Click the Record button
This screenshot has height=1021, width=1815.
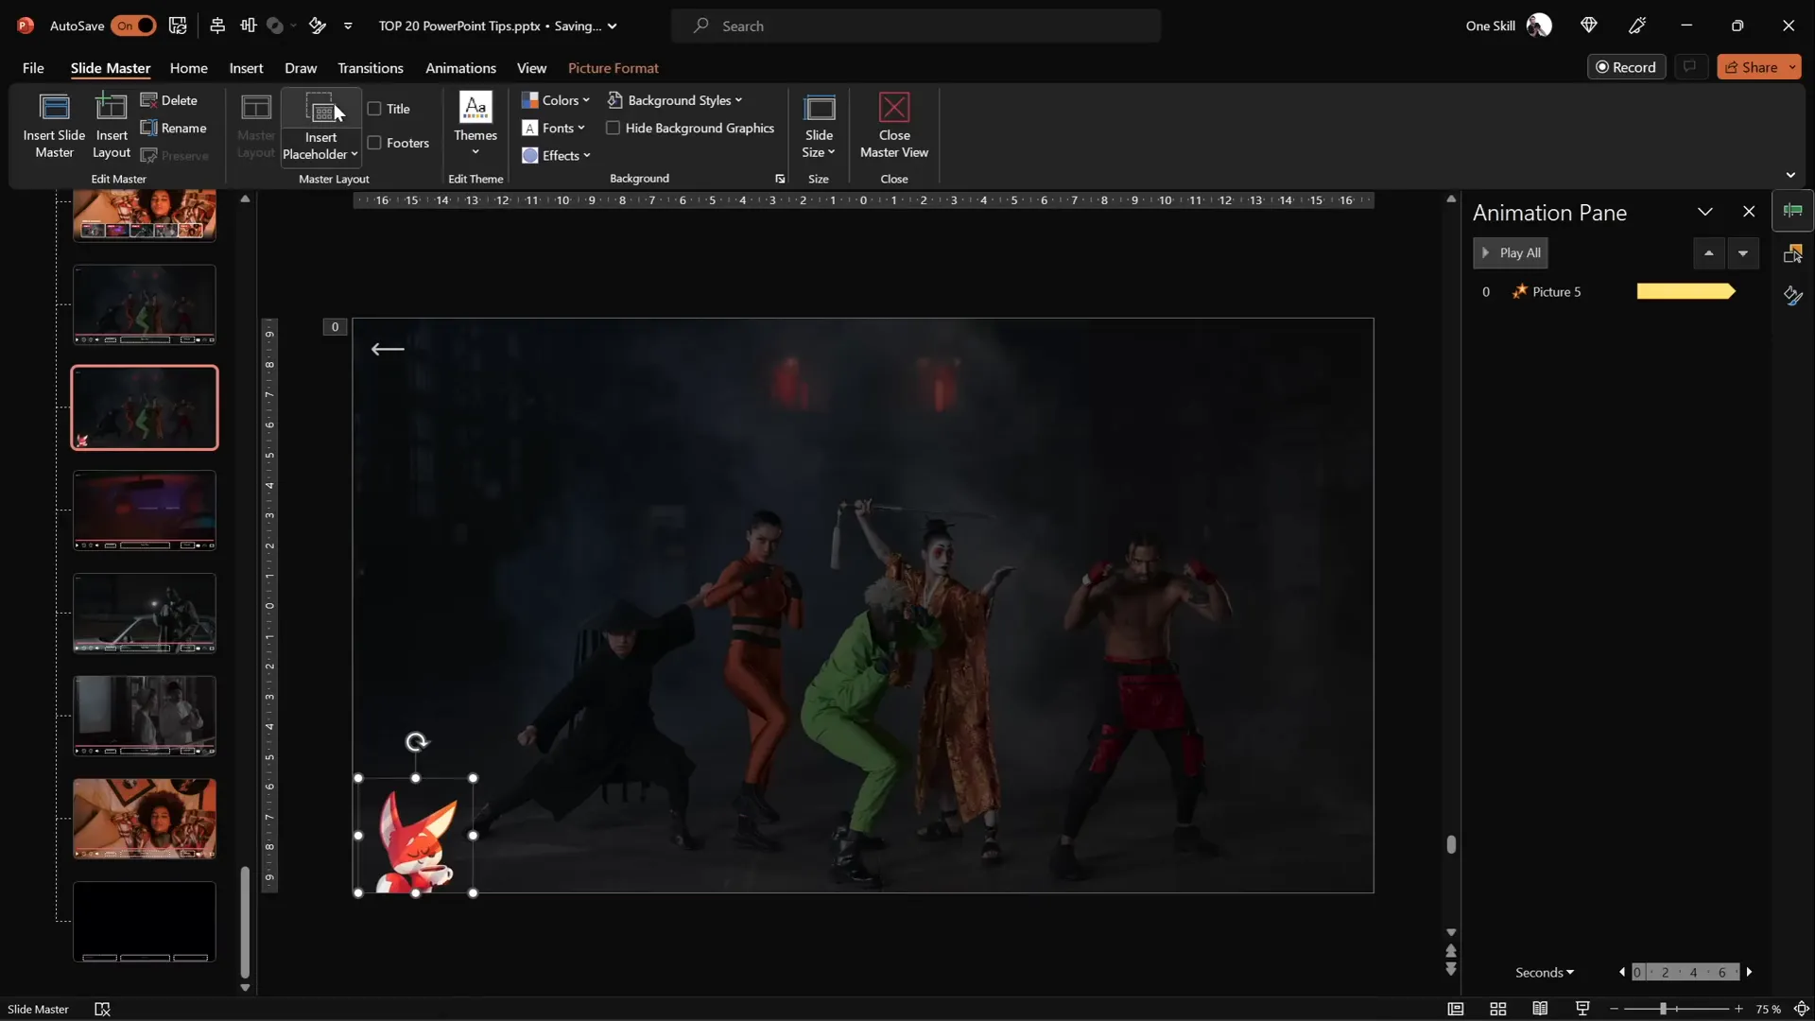tap(1626, 67)
